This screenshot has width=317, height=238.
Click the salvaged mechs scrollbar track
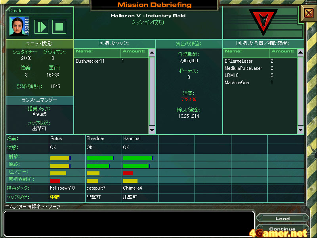click(x=152, y=91)
